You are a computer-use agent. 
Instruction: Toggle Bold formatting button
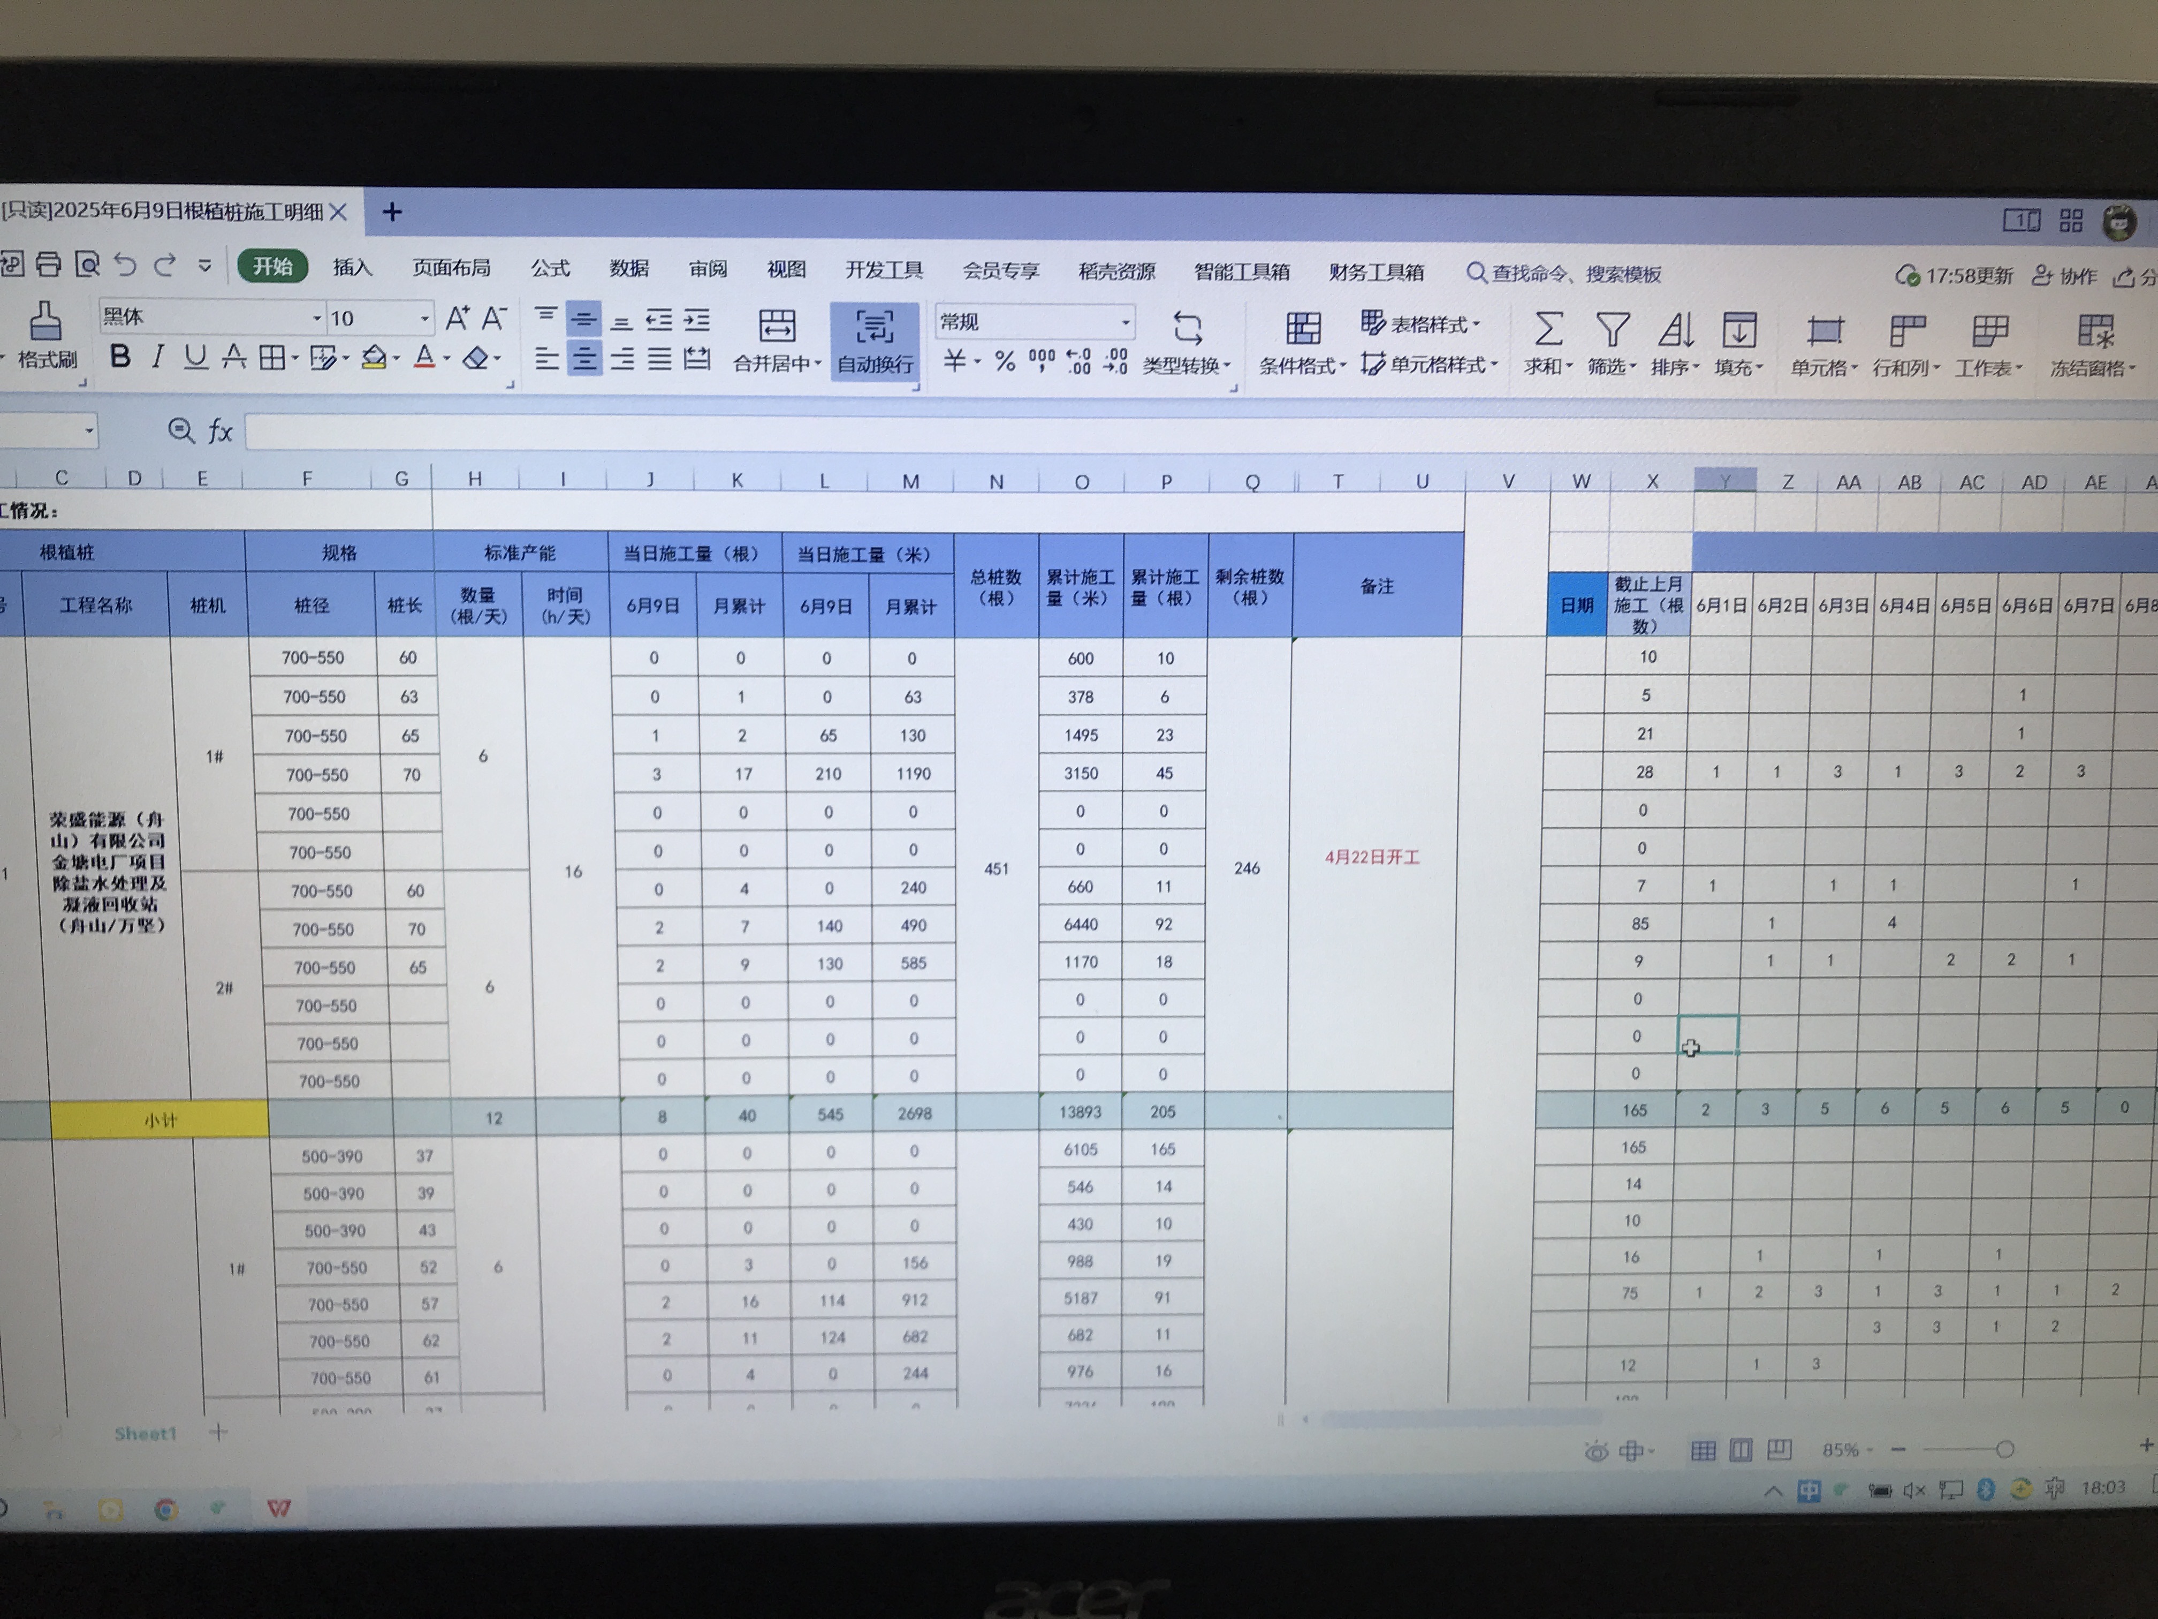(120, 358)
